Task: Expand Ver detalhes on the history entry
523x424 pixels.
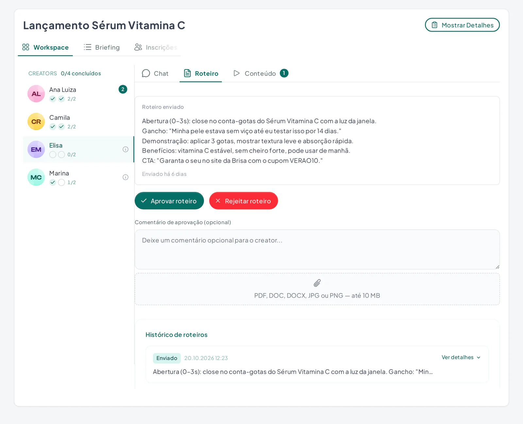Action: tap(461, 357)
